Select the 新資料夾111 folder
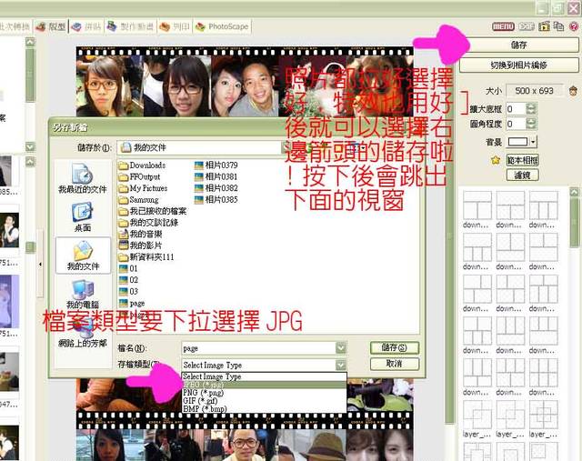The width and height of the screenshot is (582, 461). [146, 256]
